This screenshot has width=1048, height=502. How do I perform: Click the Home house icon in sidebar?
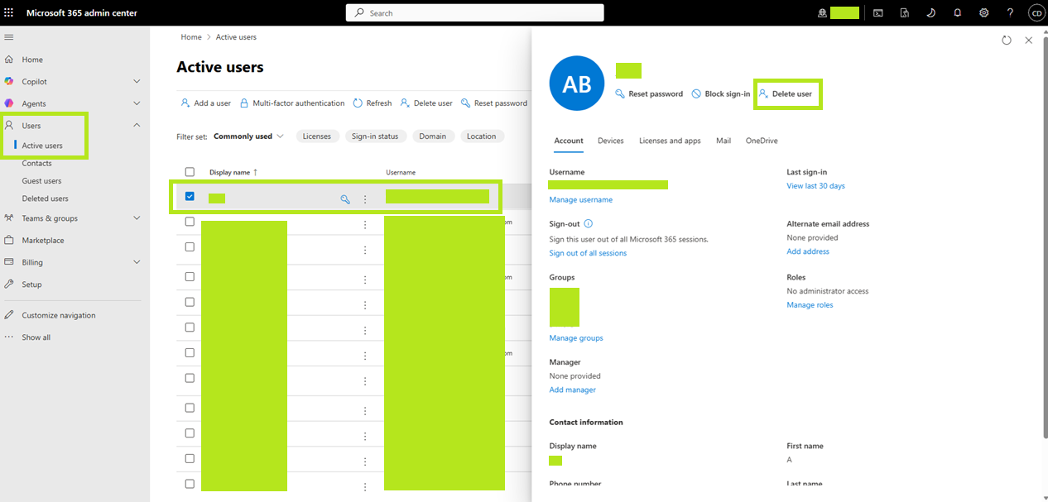[9, 60]
